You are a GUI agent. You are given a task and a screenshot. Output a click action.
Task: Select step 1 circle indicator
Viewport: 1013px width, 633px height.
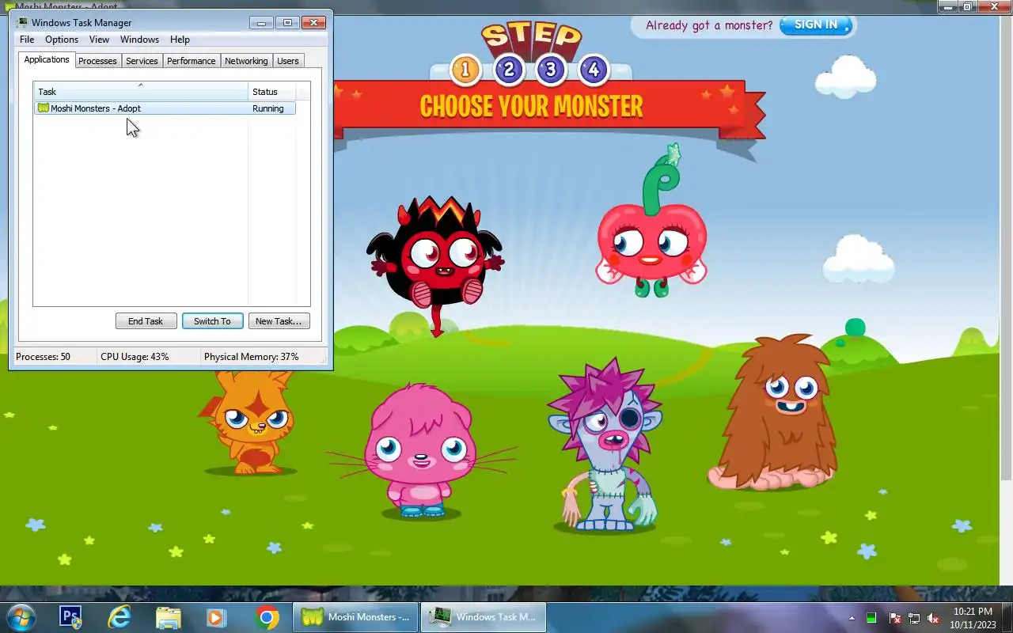(465, 70)
